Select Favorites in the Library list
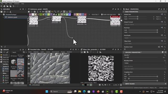 click(5, 55)
